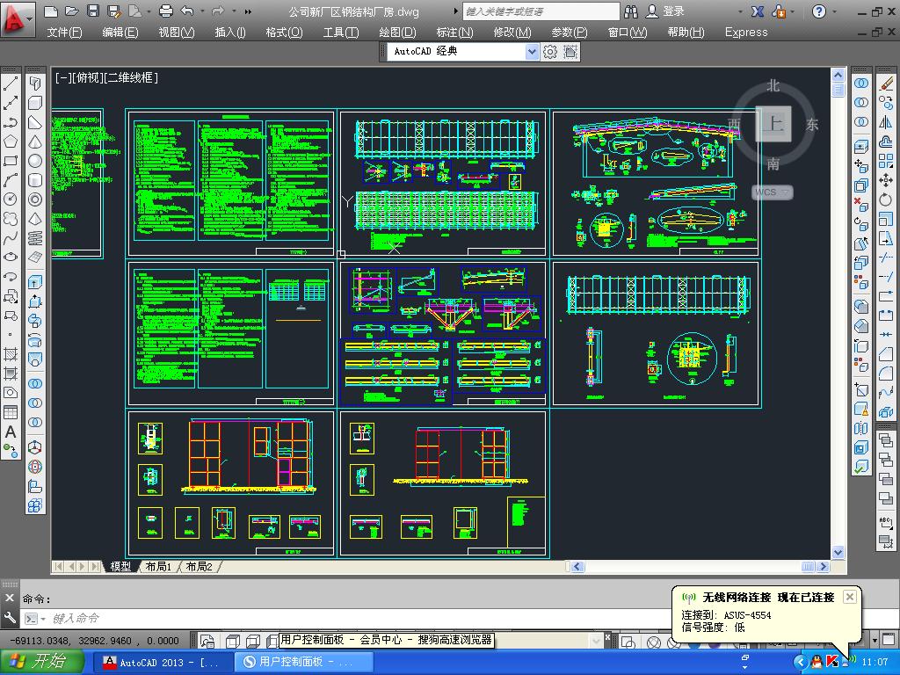900x675 pixels.
Task: Click the 登录 sign-in button
Action: (673, 11)
